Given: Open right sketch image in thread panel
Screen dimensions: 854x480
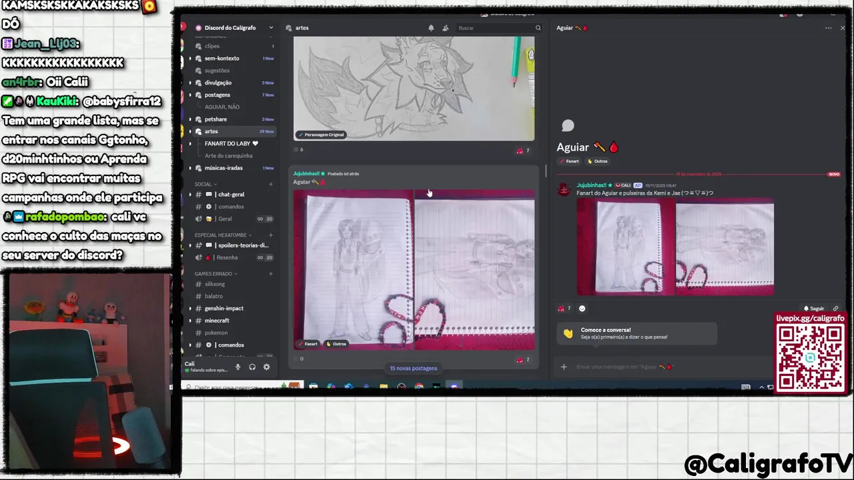Looking at the screenshot, I should (725, 247).
